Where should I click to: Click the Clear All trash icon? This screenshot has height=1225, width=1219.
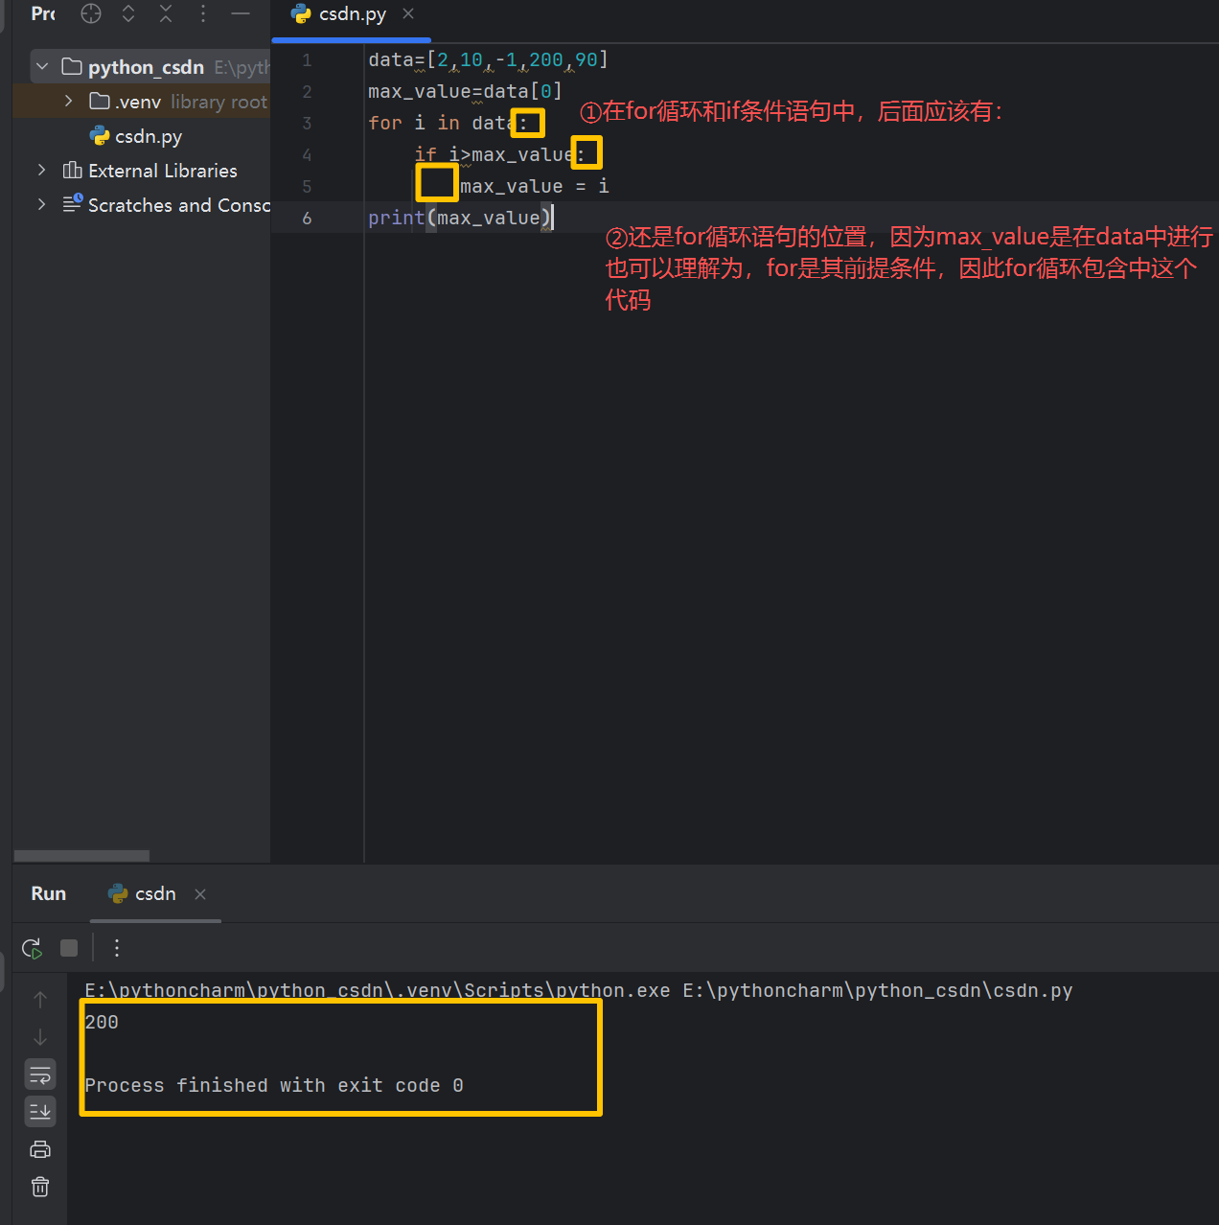tap(40, 1187)
